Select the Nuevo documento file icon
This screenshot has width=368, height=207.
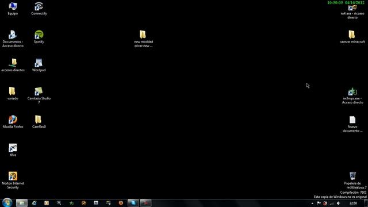[352, 124]
